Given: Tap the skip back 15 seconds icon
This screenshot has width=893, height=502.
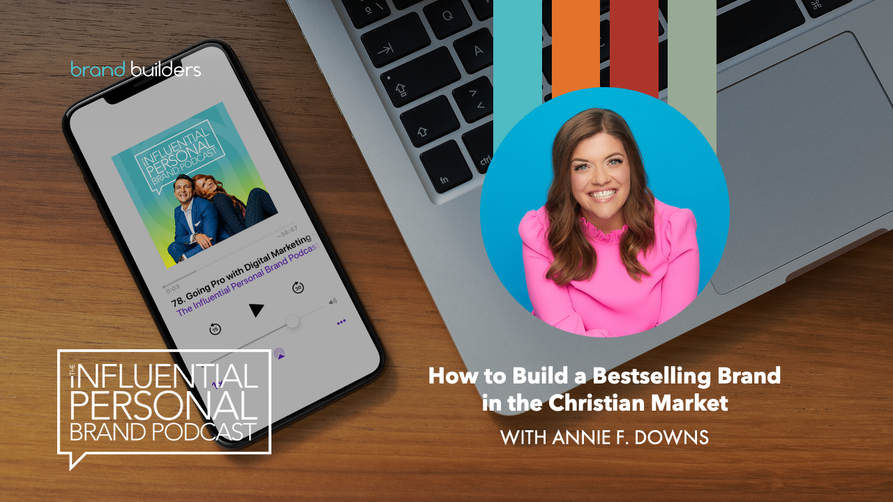Looking at the screenshot, I should (x=216, y=329).
